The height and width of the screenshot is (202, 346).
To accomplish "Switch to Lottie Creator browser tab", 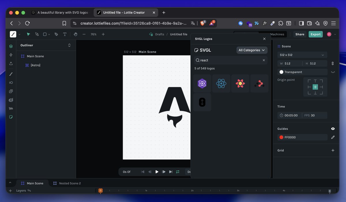I will pos(126,13).
